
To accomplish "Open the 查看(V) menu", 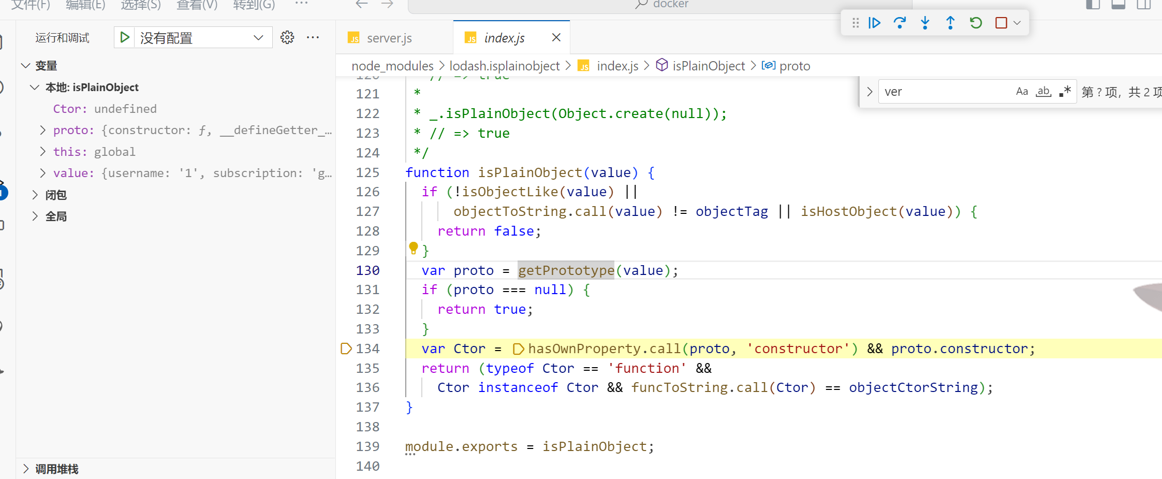I will (197, 5).
